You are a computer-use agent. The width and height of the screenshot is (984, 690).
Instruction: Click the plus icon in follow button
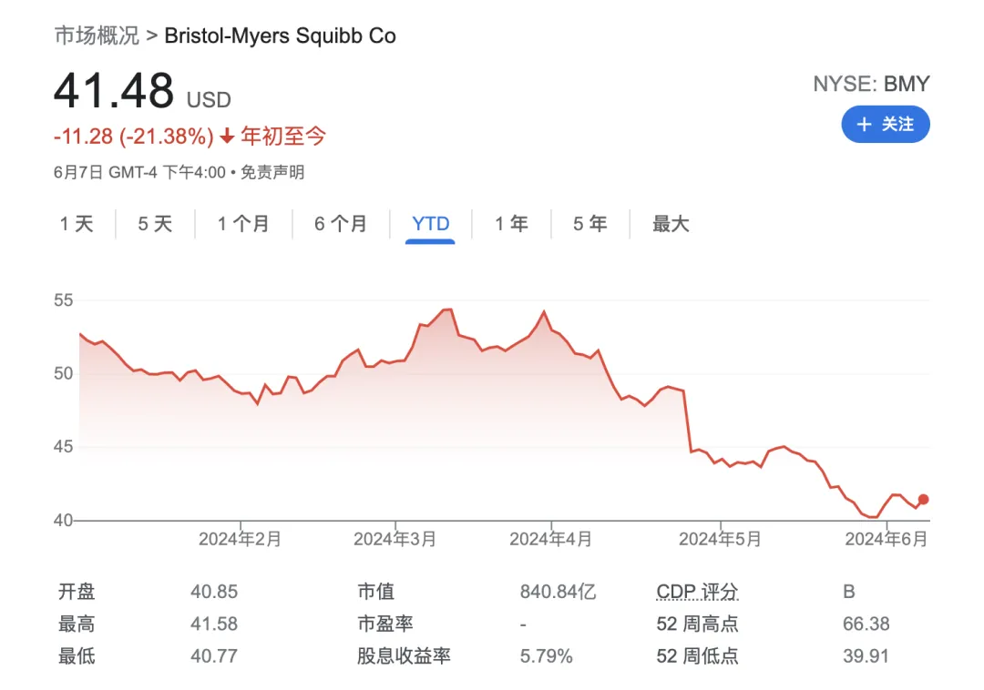[x=864, y=125]
